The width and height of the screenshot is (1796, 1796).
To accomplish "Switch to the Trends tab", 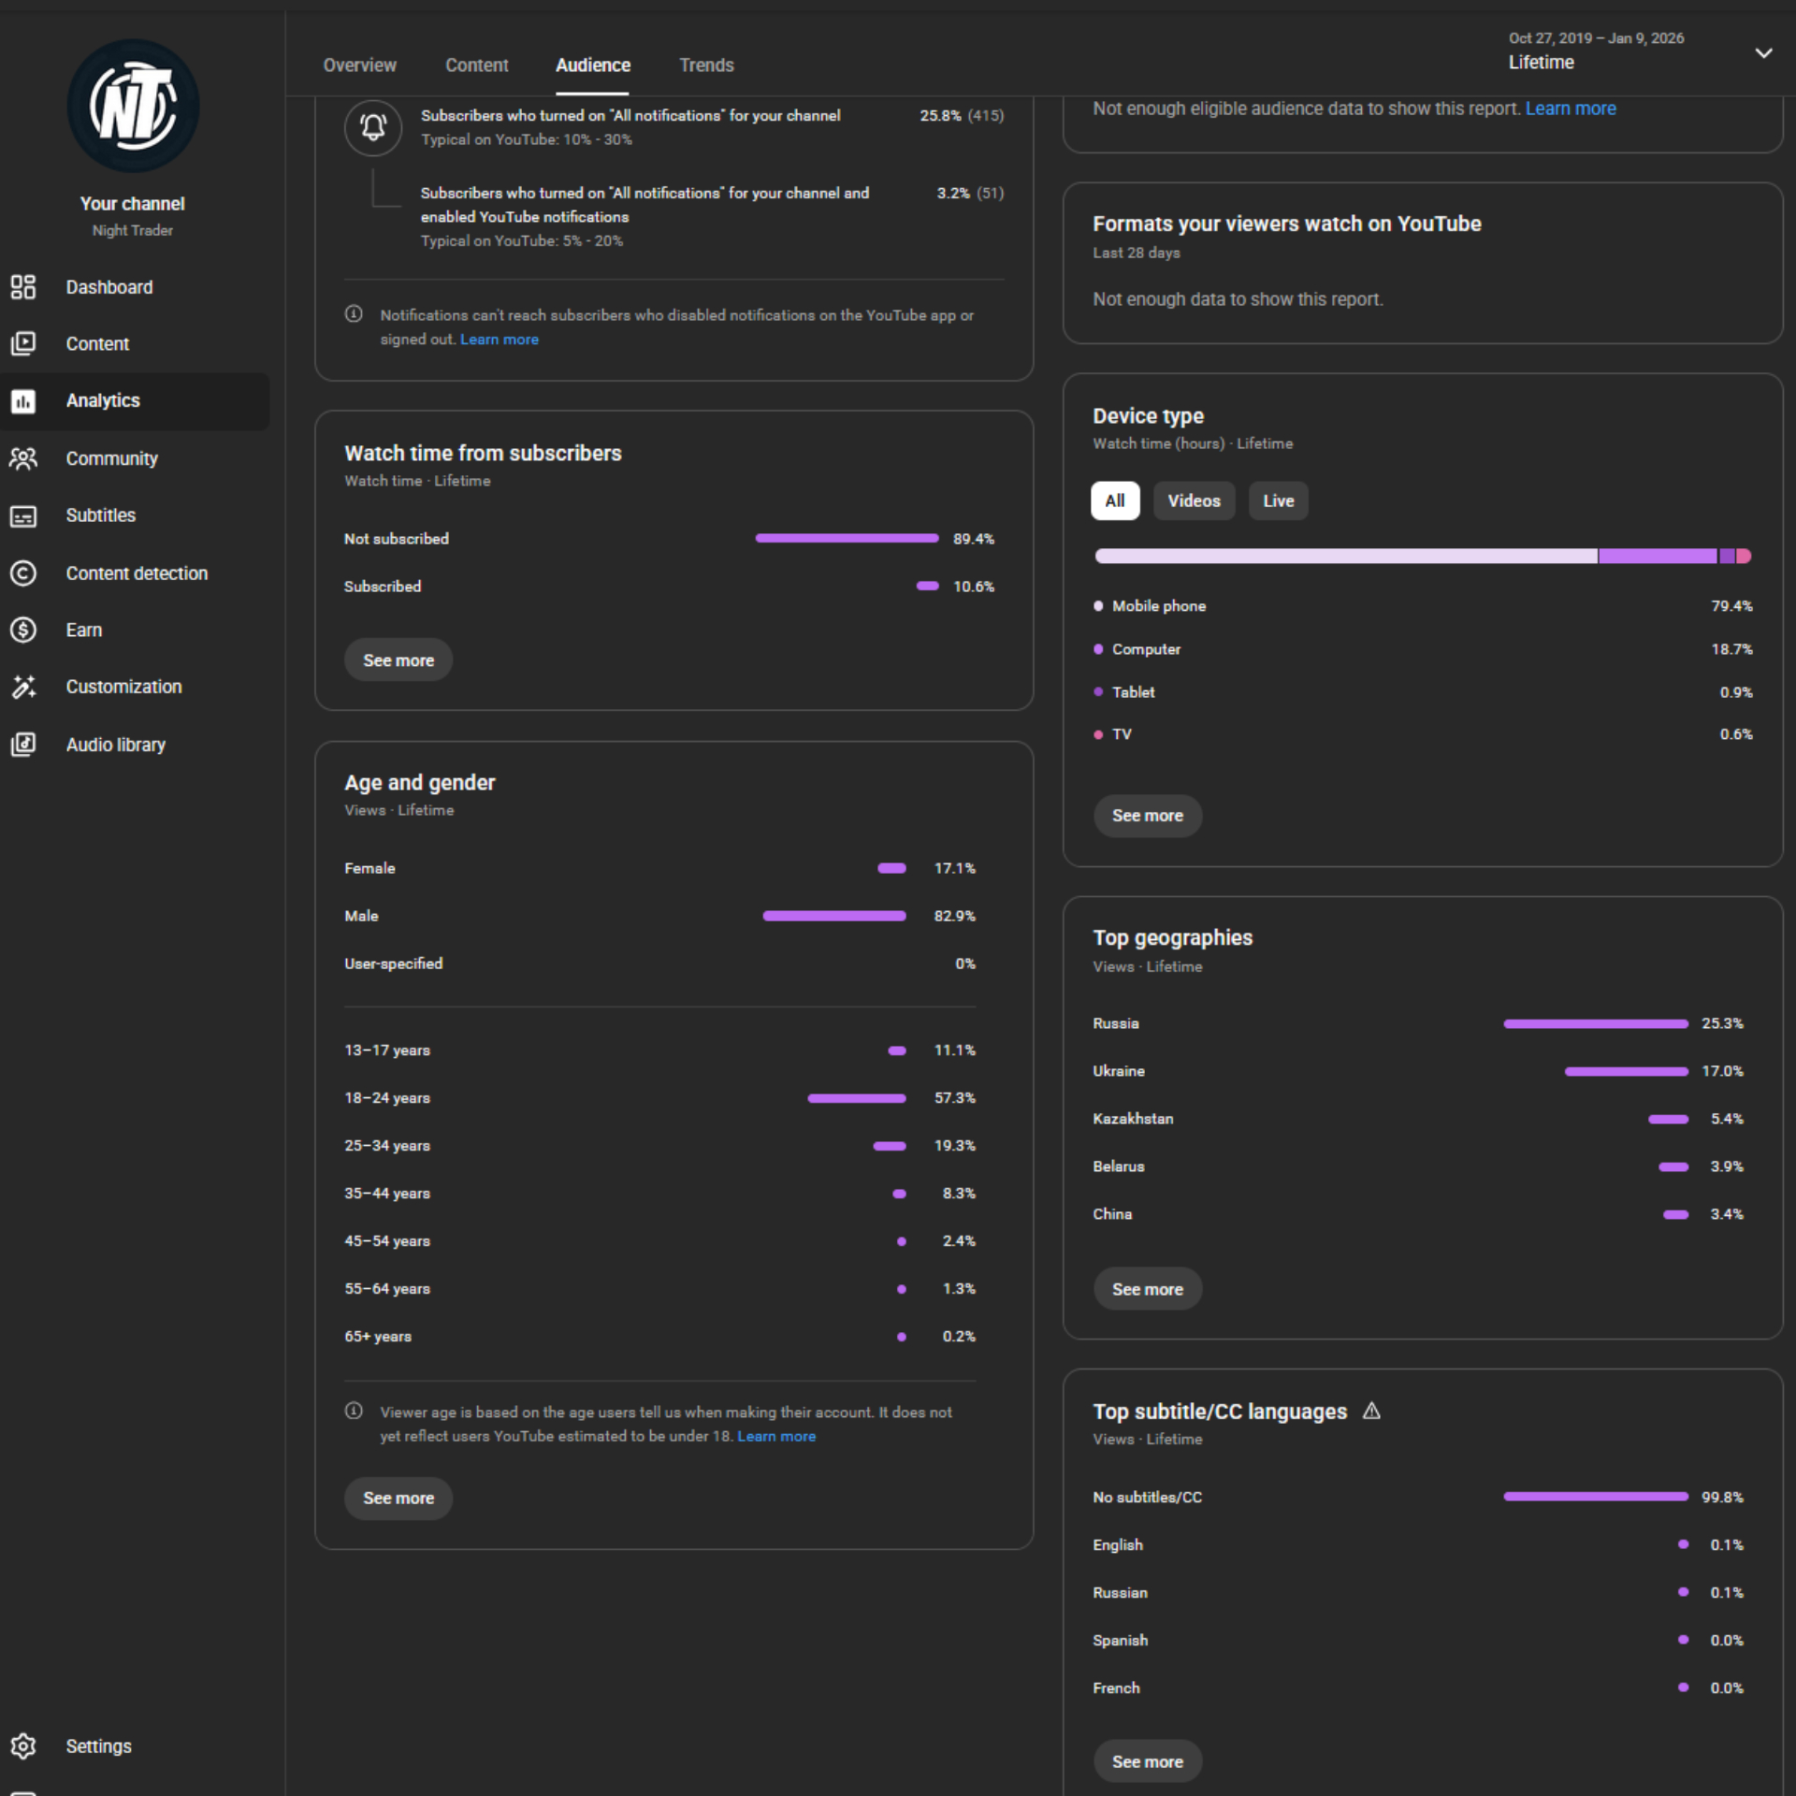I will pyautogui.click(x=706, y=65).
